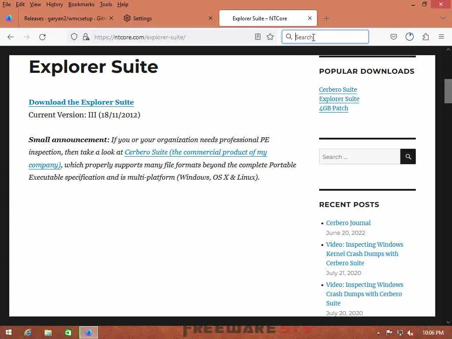Switch to Releases garyan2/wmcsetup GitHub tab

pyautogui.click(x=65, y=19)
